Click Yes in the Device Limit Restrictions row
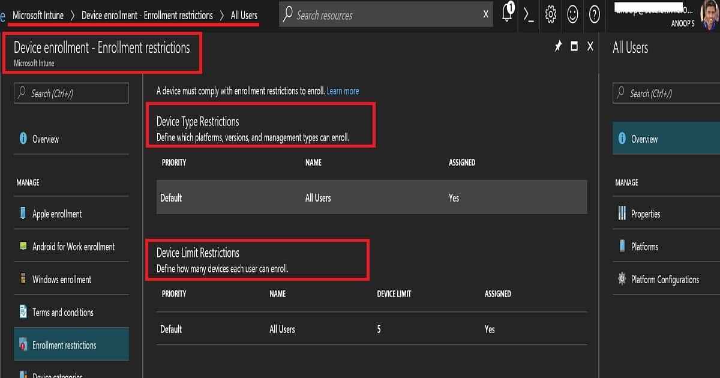720x378 pixels. tap(490, 329)
